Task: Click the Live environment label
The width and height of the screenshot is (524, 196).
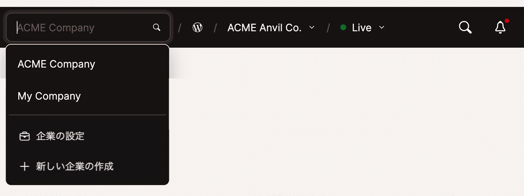Action: [x=362, y=28]
